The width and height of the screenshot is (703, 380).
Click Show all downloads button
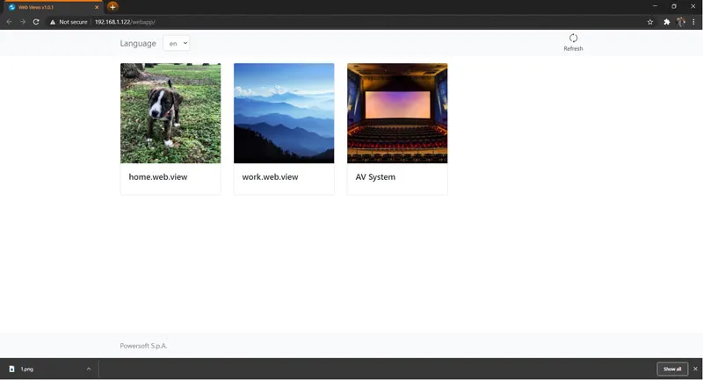[x=672, y=369]
